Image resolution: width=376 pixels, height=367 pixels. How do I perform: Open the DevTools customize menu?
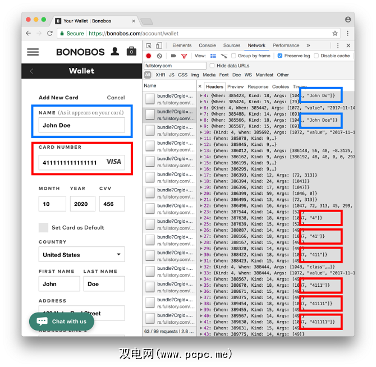(338, 45)
